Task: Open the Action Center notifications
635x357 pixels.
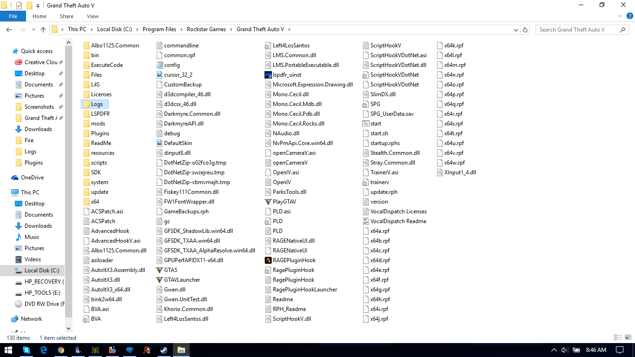Action: 620,350
